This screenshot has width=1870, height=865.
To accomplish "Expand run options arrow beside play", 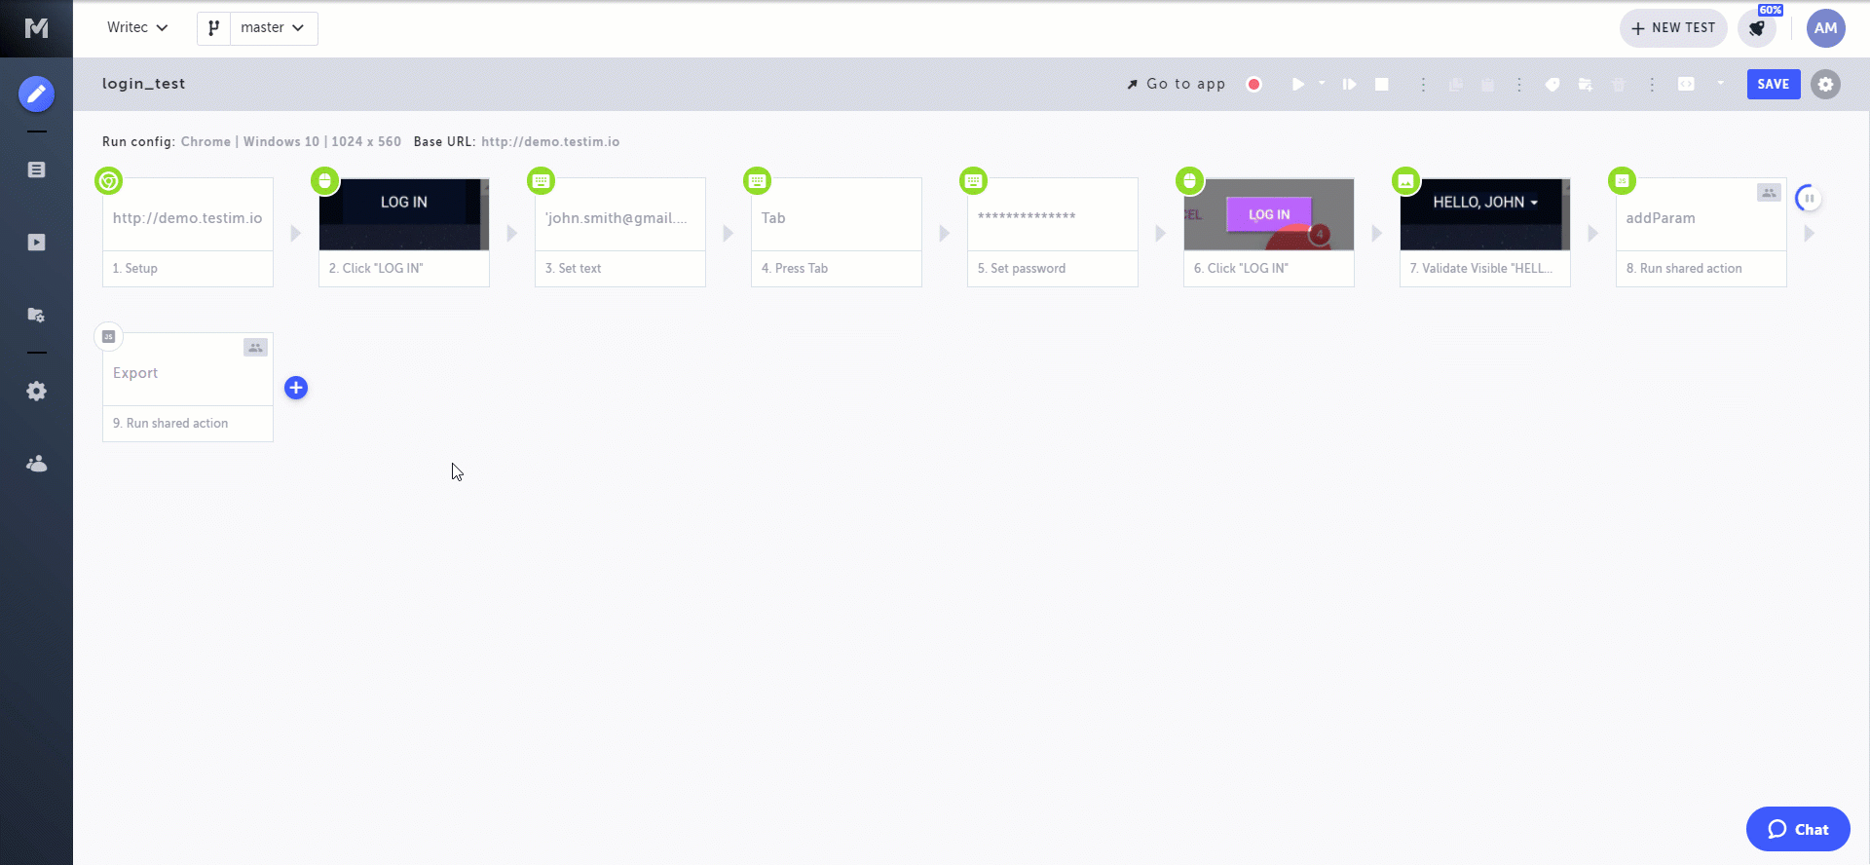I will tap(1322, 84).
